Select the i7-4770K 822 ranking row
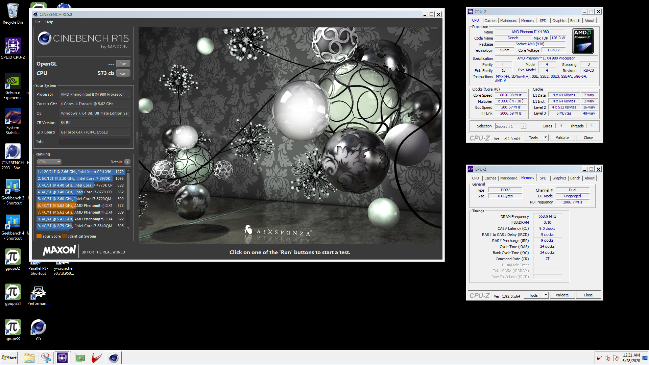 [81, 185]
